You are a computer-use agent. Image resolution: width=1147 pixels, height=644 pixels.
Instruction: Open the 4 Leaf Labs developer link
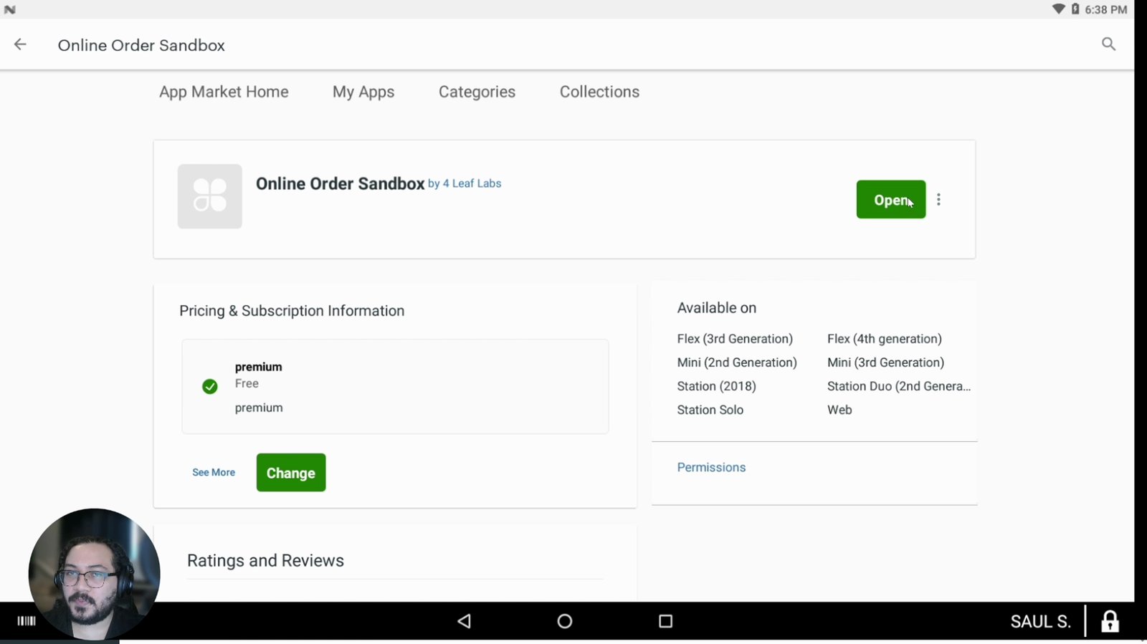click(x=472, y=183)
